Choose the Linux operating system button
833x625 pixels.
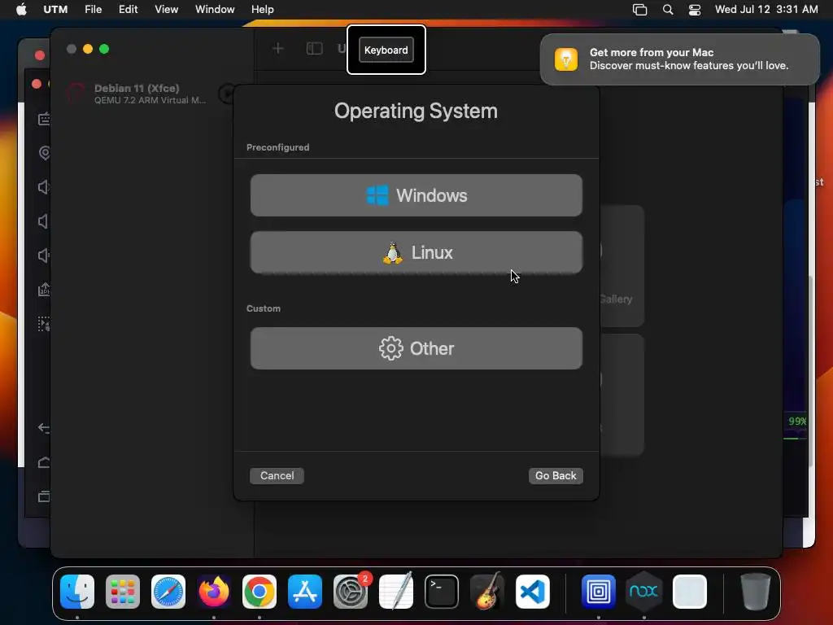(416, 252)
